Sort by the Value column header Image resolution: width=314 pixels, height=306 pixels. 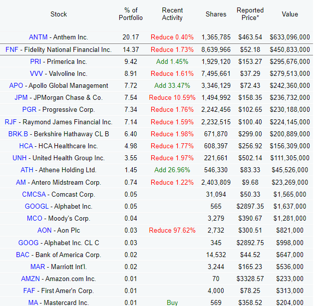(290, 14)
